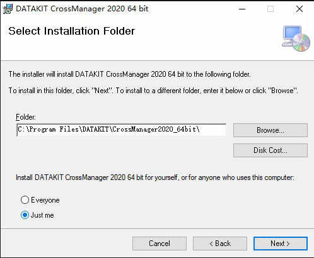Screen dimensions: 314x258
Task: Close the CrossManager installer dialog
Action: coord(299,9)
